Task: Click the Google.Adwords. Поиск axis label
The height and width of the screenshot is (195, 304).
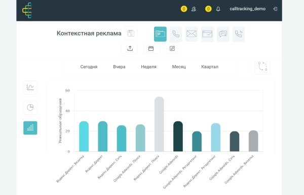Action: tap(127, 169)
